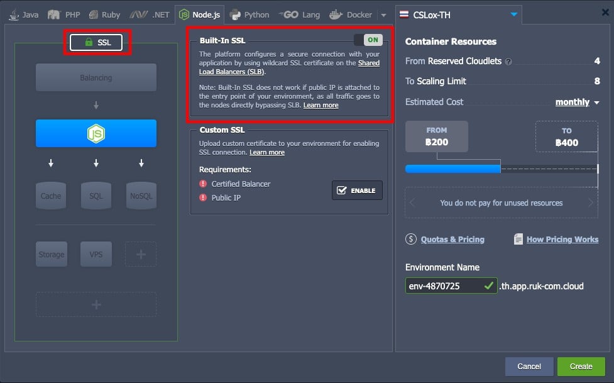The height and width of the screenshot is (383, 614).
Task: Add a Storage container node
Action: 52,254
